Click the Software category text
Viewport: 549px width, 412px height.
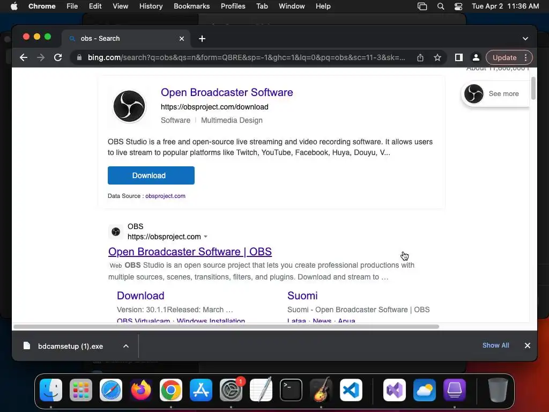[175, 120]
